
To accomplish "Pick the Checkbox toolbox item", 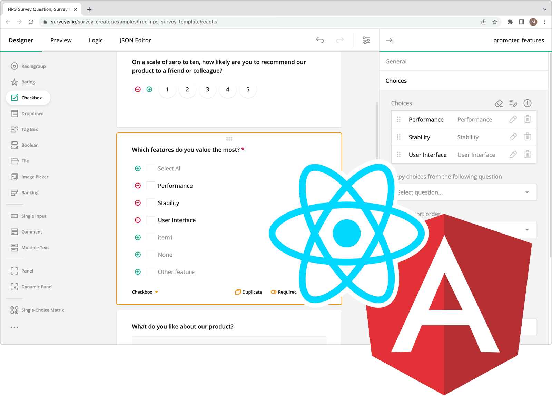I will pyautogui.click(x=28, y=98).
